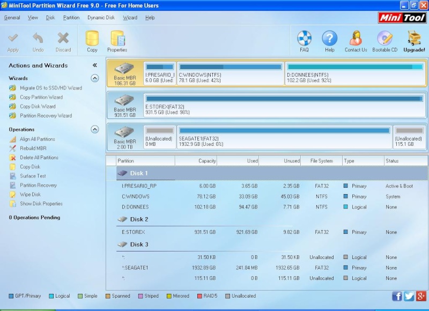The image size is (429, 311).
Task: Click the Discard X toolbar icon
Action: 63,38
